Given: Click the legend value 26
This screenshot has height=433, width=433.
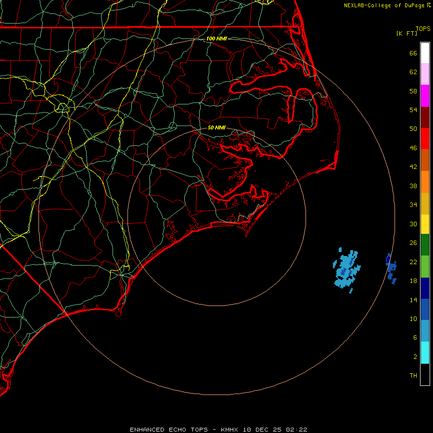Looking at the screenshot, I should point(413,243).
